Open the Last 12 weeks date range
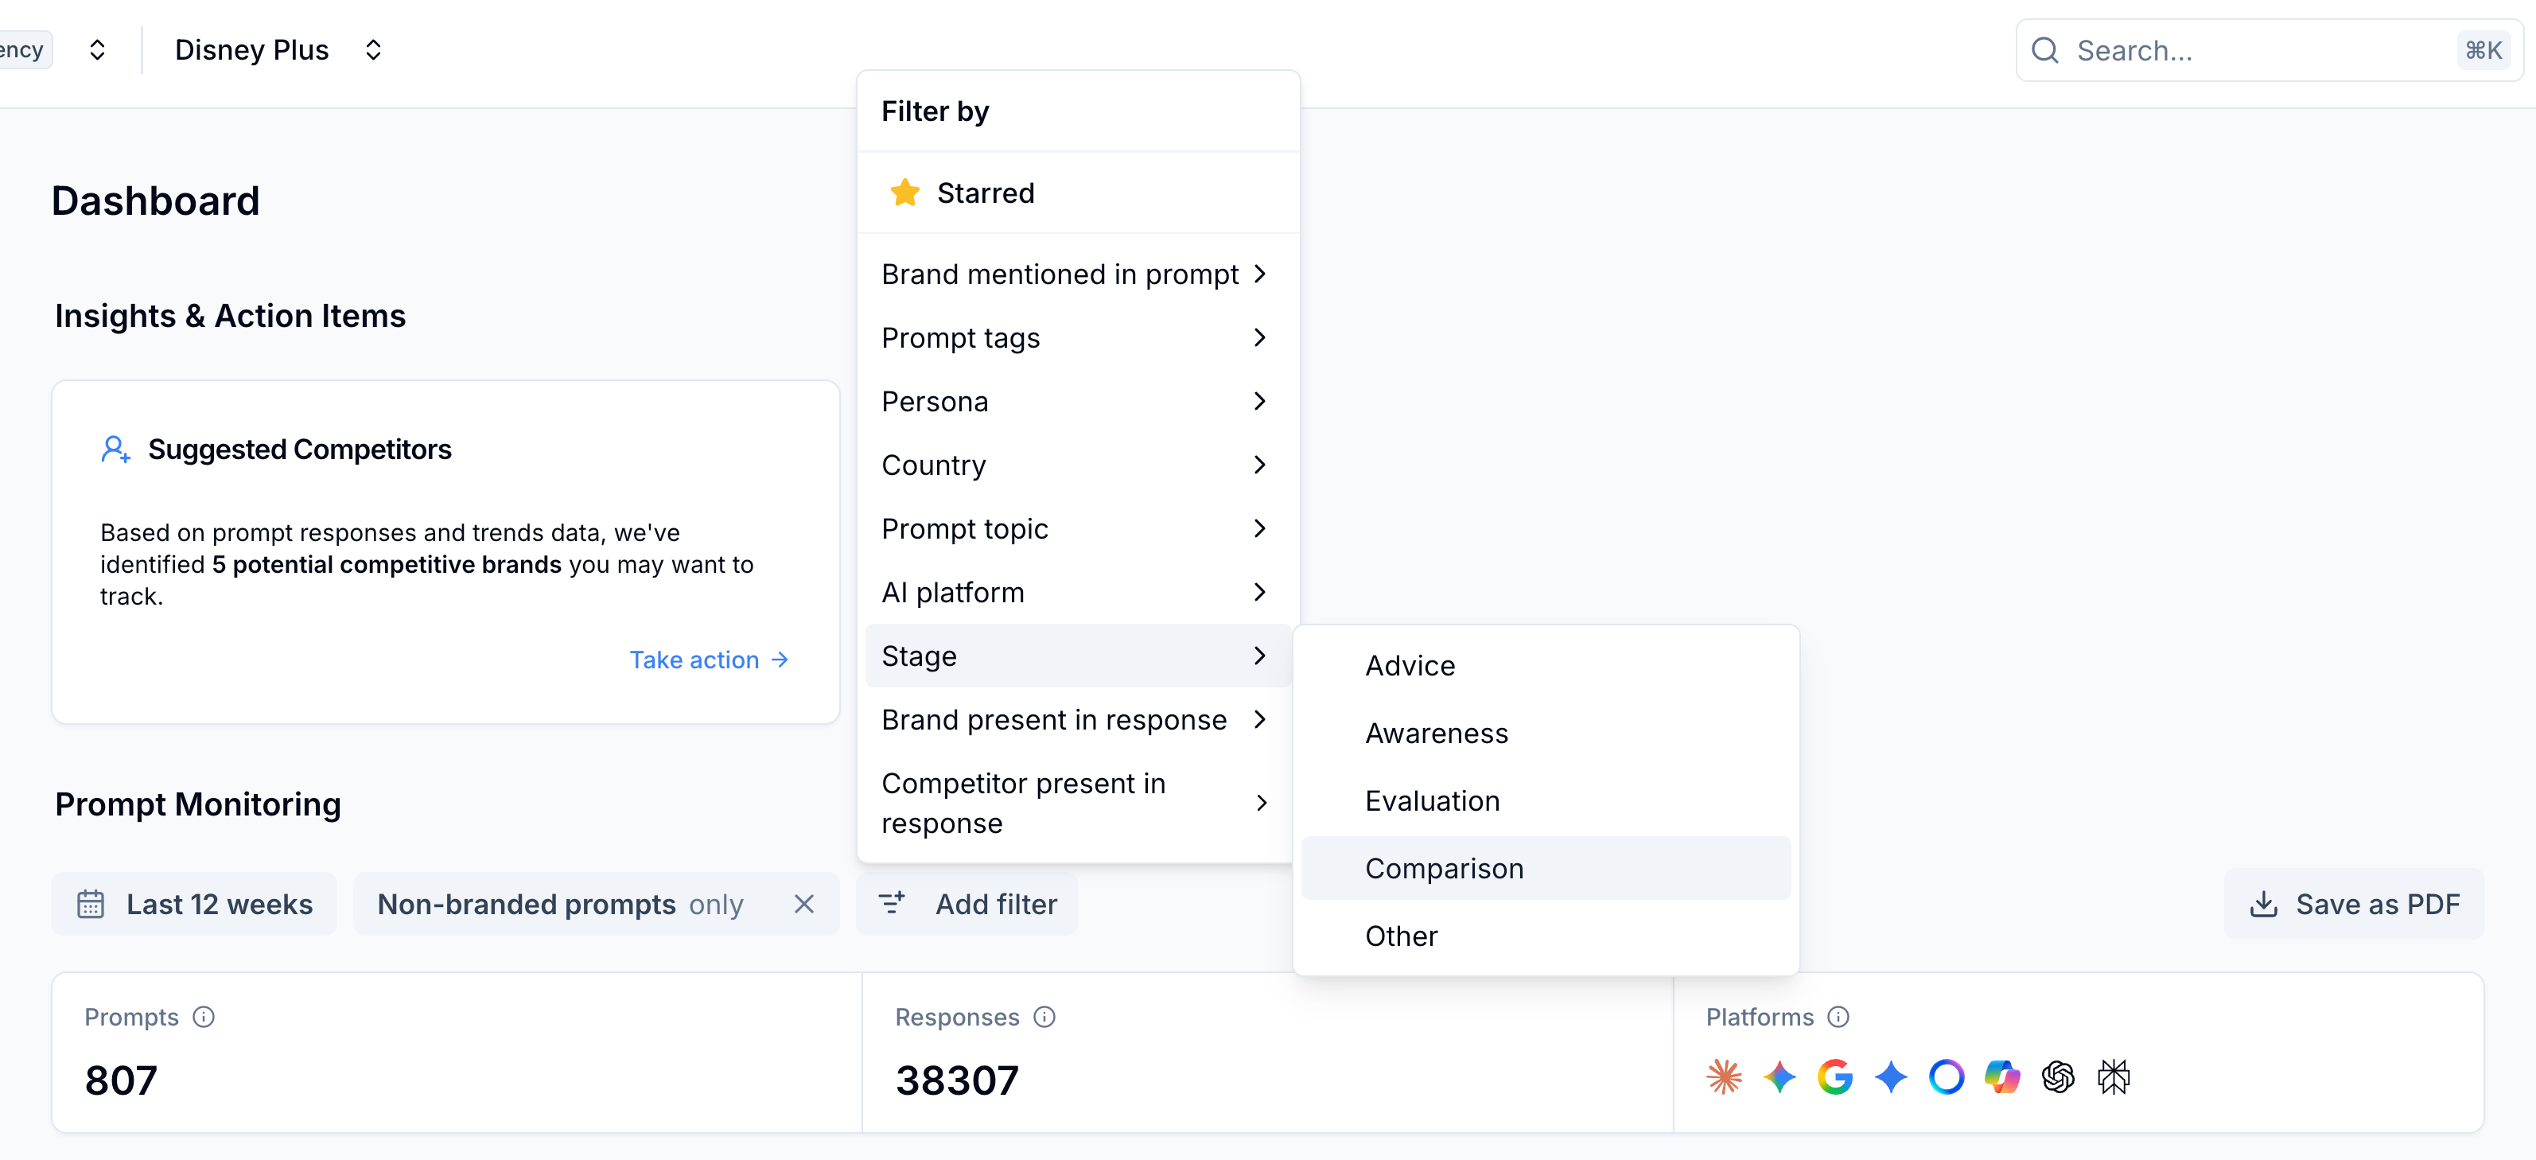This screenshot has height=1160, width=2536. [195, 904]
